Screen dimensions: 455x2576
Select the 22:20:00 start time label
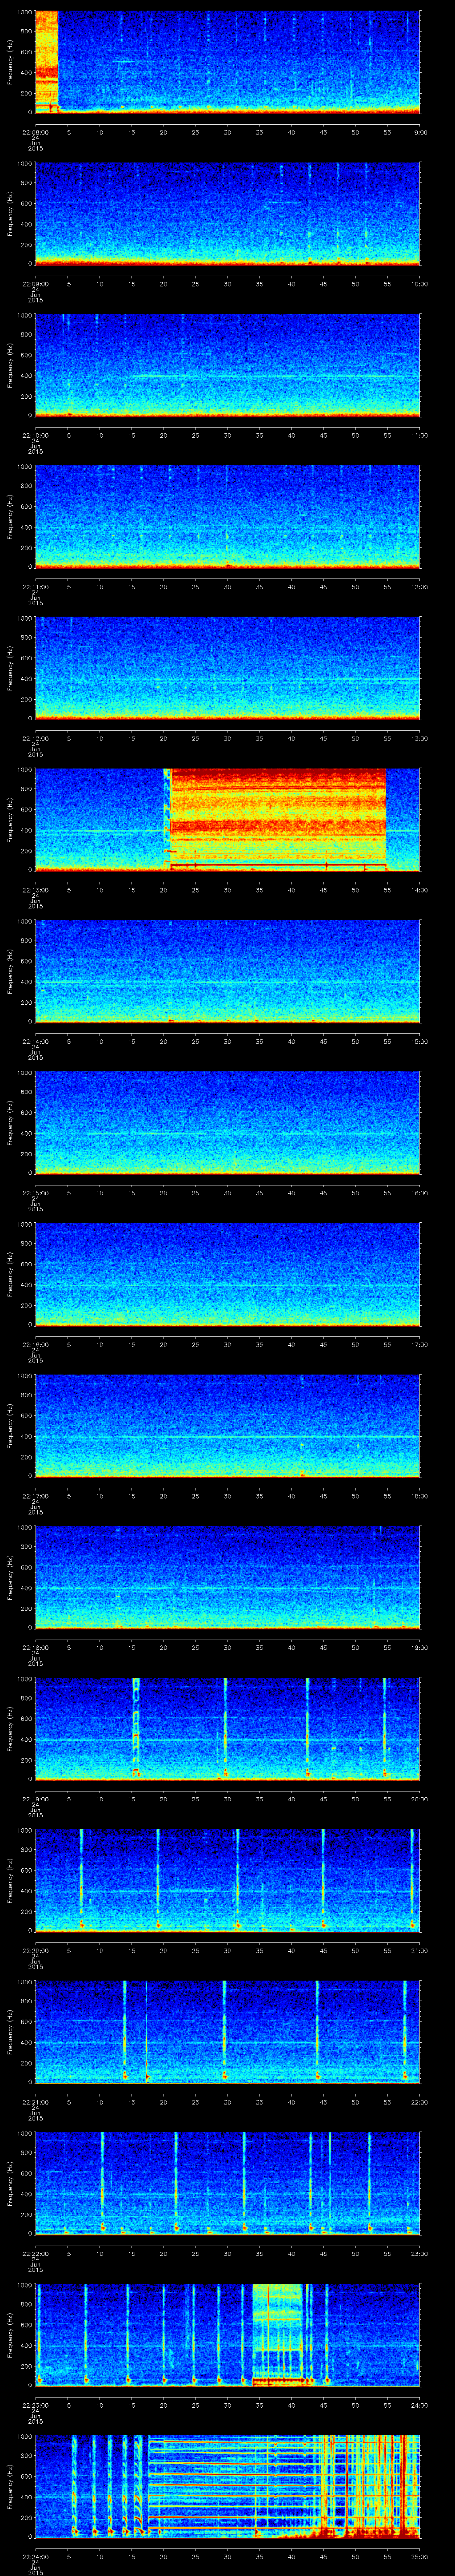(35, 1950)
